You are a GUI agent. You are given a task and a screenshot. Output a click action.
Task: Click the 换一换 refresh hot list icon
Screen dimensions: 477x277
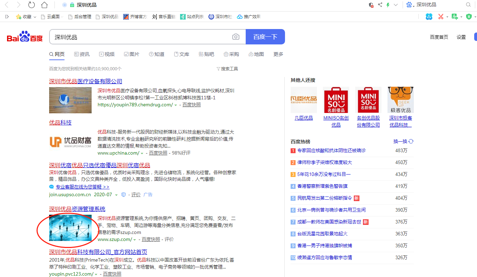(411, 141)
